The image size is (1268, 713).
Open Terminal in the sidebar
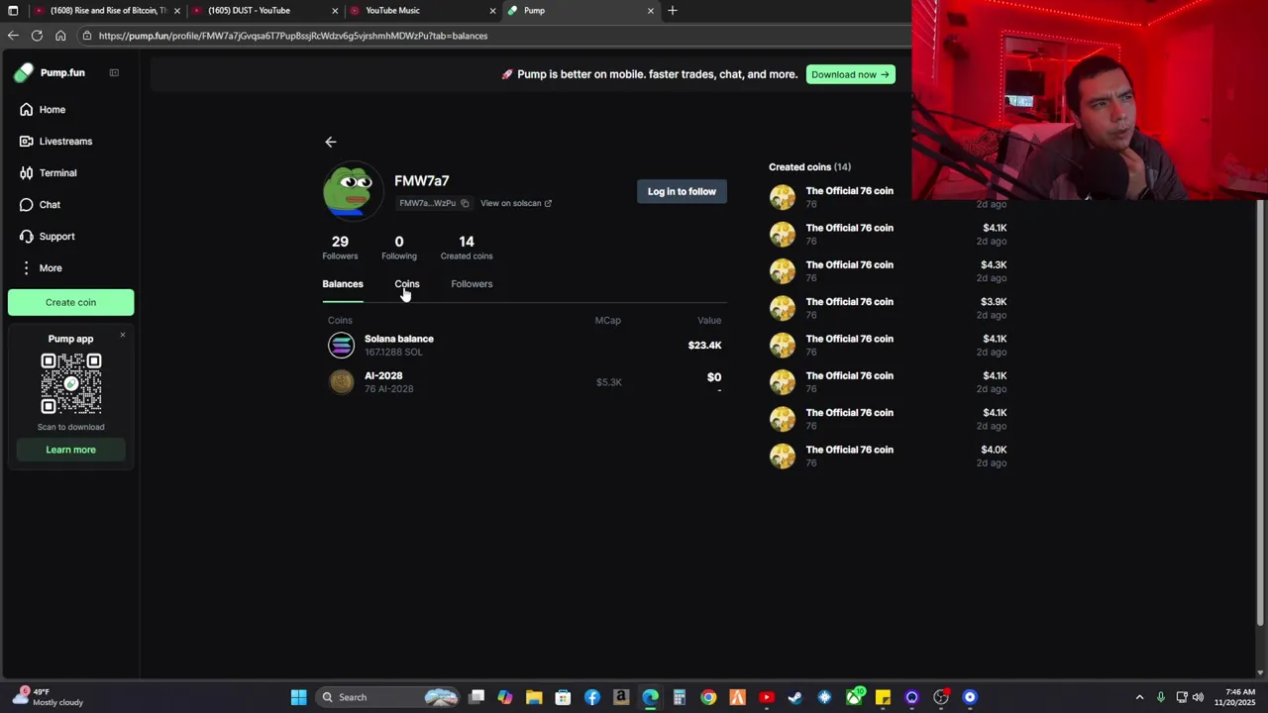[x=49, y=173]
